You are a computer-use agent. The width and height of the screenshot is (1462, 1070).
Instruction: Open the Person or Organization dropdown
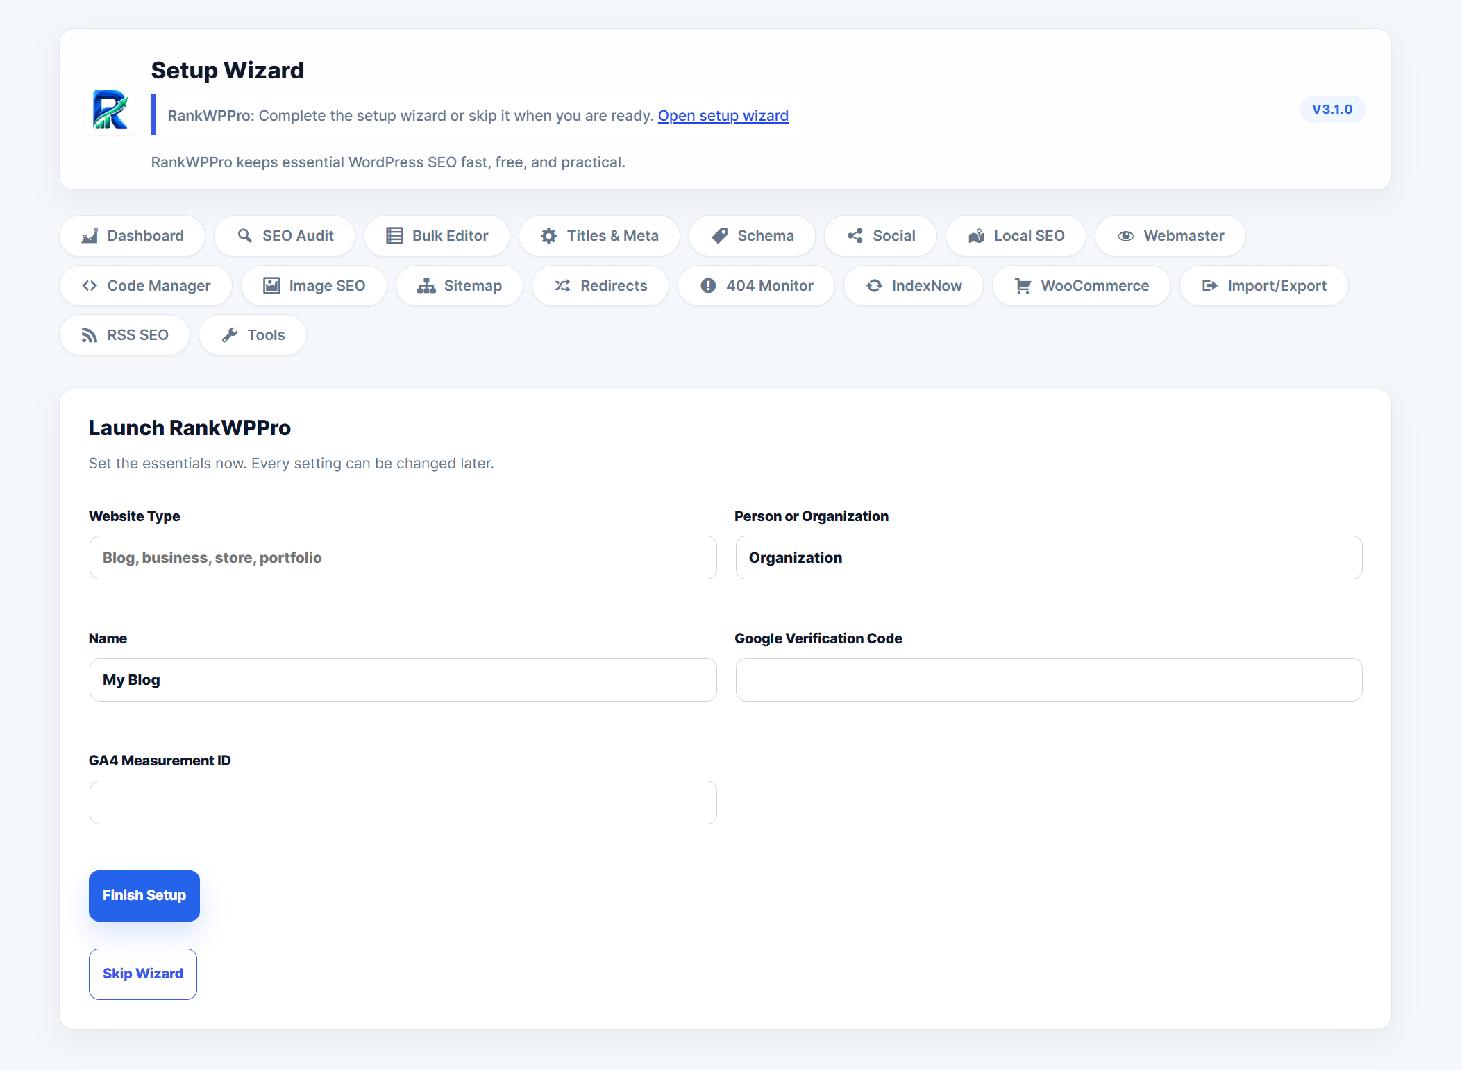[x=1049, y=558]
